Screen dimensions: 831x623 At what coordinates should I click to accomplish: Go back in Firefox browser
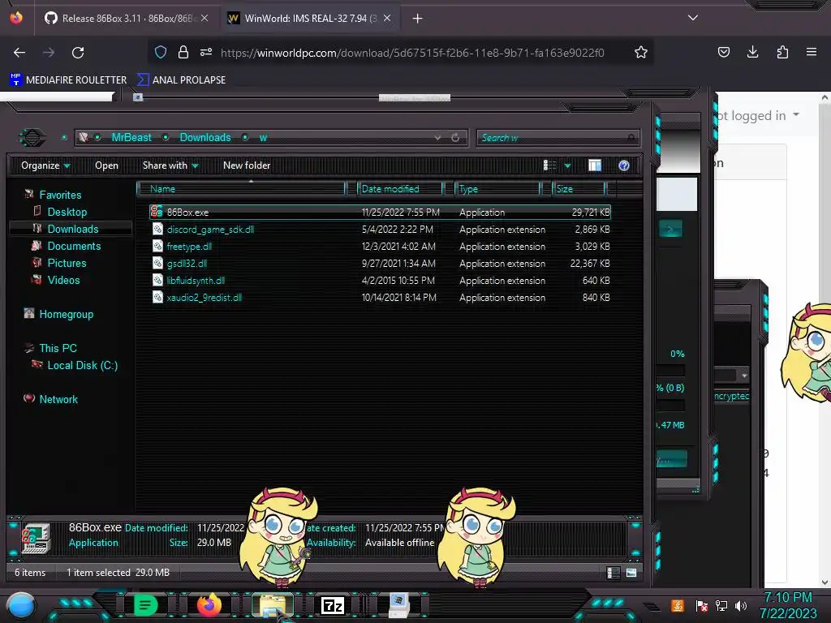pyautogui.click(x=19, y=53)
